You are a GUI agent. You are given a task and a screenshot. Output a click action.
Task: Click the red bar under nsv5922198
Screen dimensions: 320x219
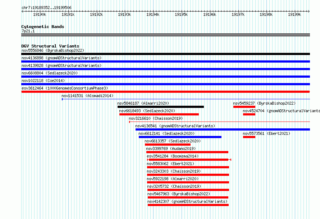188,182
